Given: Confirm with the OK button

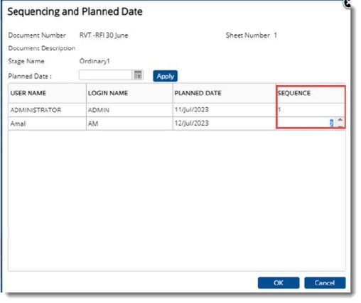Looking at the screenshot, I should 279,283.
